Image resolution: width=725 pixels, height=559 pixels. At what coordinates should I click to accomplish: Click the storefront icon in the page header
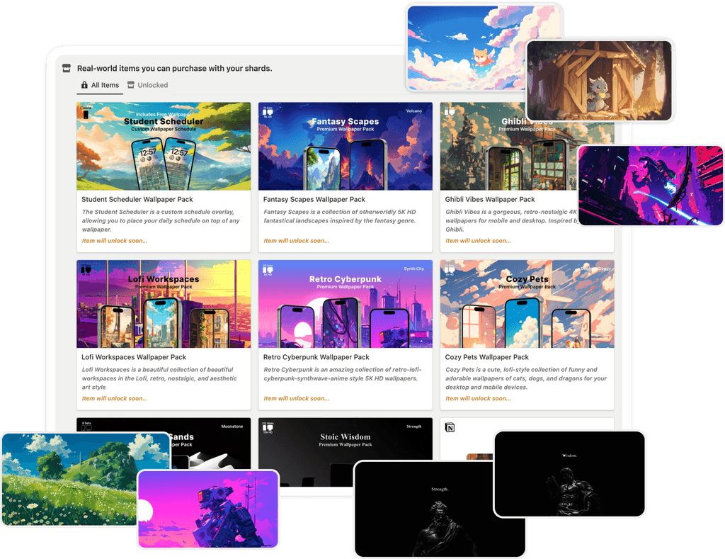coord(66,68)
